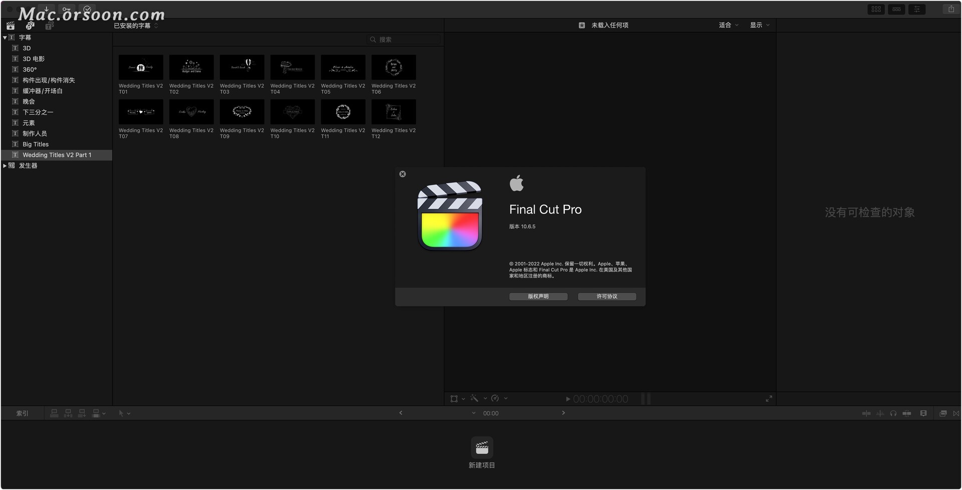Insert clip into storyline icon
This screenshot has width=962, height=490.
pos(68,413)
